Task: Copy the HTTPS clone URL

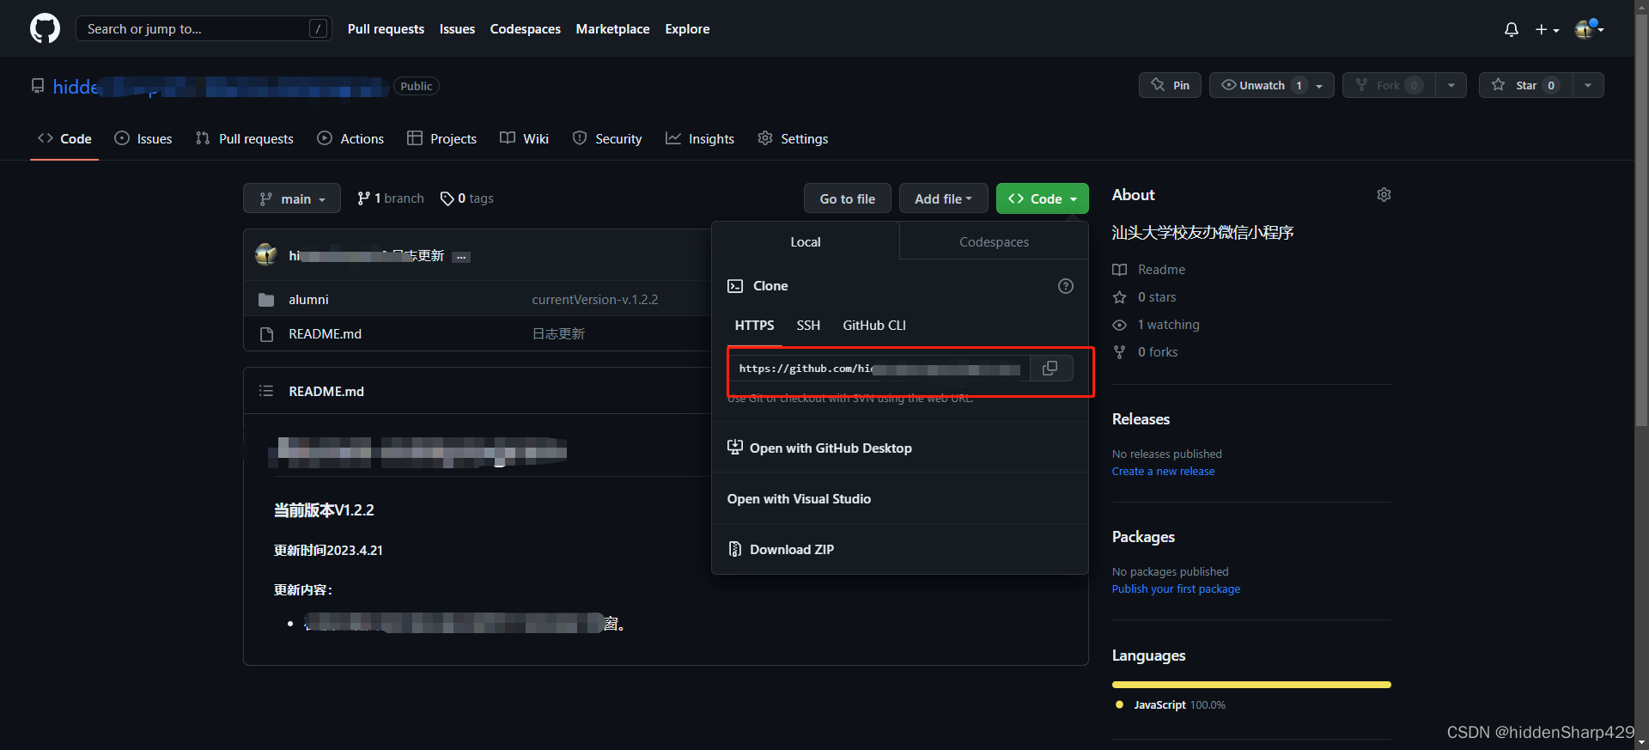Action: (1050, 369)
